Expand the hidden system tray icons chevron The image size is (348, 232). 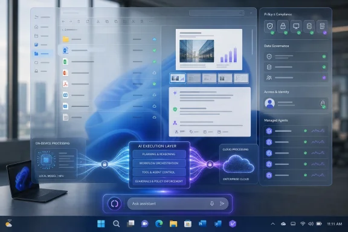[x=273, y=224]
